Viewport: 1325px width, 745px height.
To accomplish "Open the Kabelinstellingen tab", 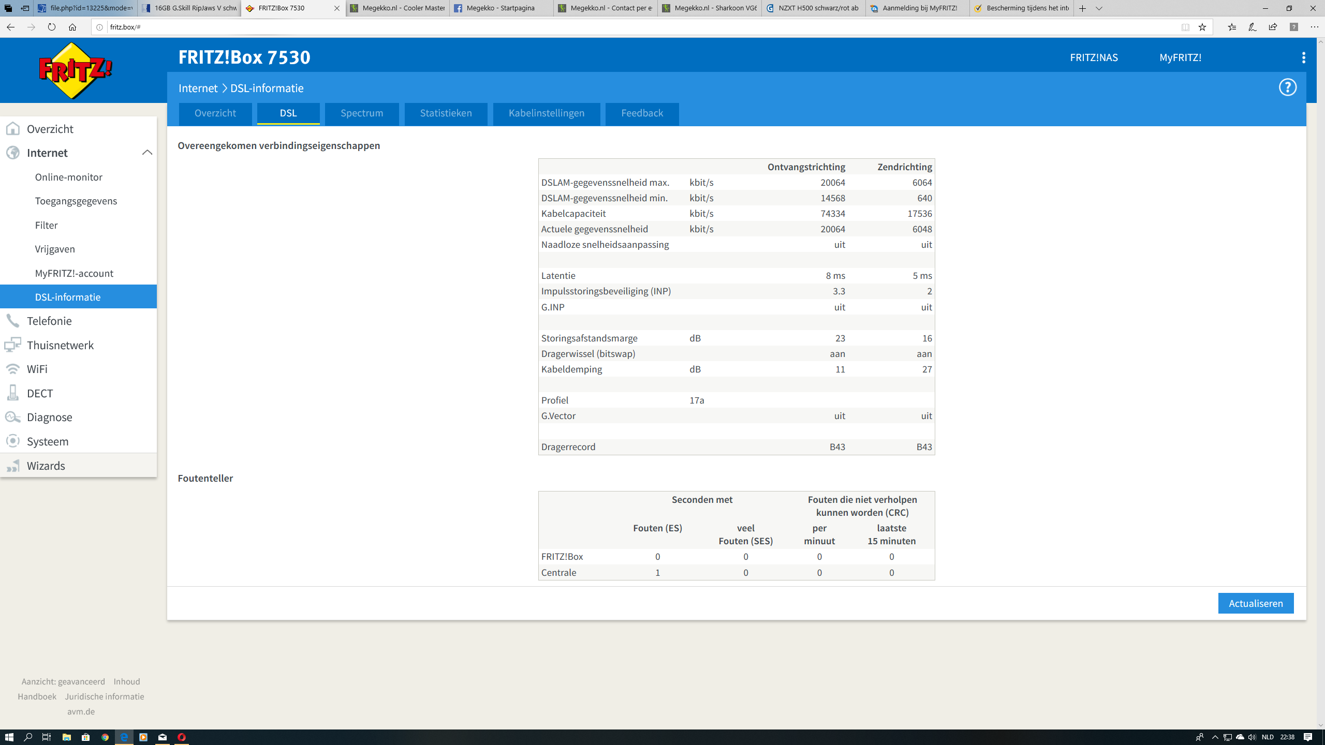I will pos(546,113).
